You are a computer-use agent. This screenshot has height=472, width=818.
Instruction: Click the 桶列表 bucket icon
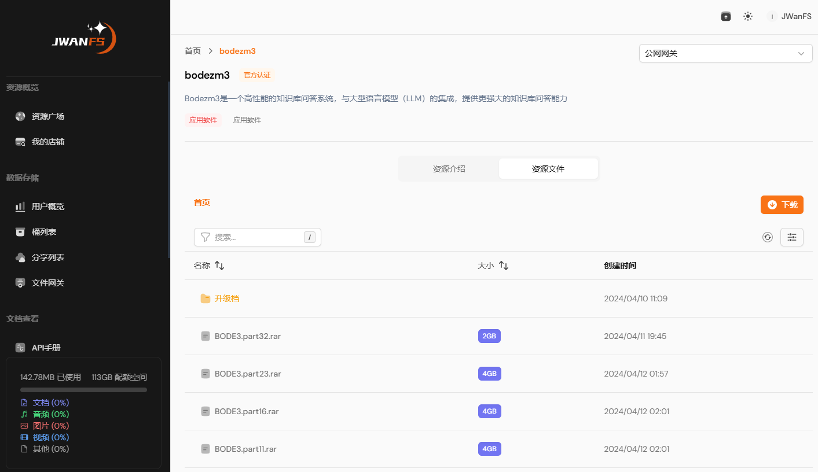tap(20, 232)
